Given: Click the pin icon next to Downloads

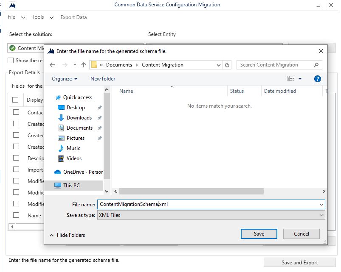Looking at the screenshot, I should 100,118.
